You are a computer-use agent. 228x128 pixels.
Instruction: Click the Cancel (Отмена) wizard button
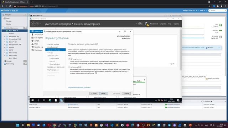click(x=126, y=94)
